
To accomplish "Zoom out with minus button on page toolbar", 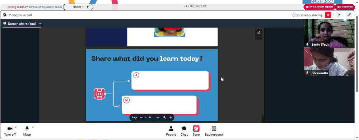I will (158, 117).
